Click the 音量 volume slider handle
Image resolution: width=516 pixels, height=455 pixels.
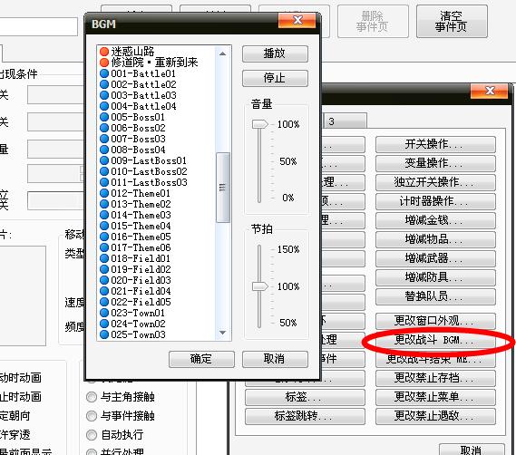pos(260,124)
